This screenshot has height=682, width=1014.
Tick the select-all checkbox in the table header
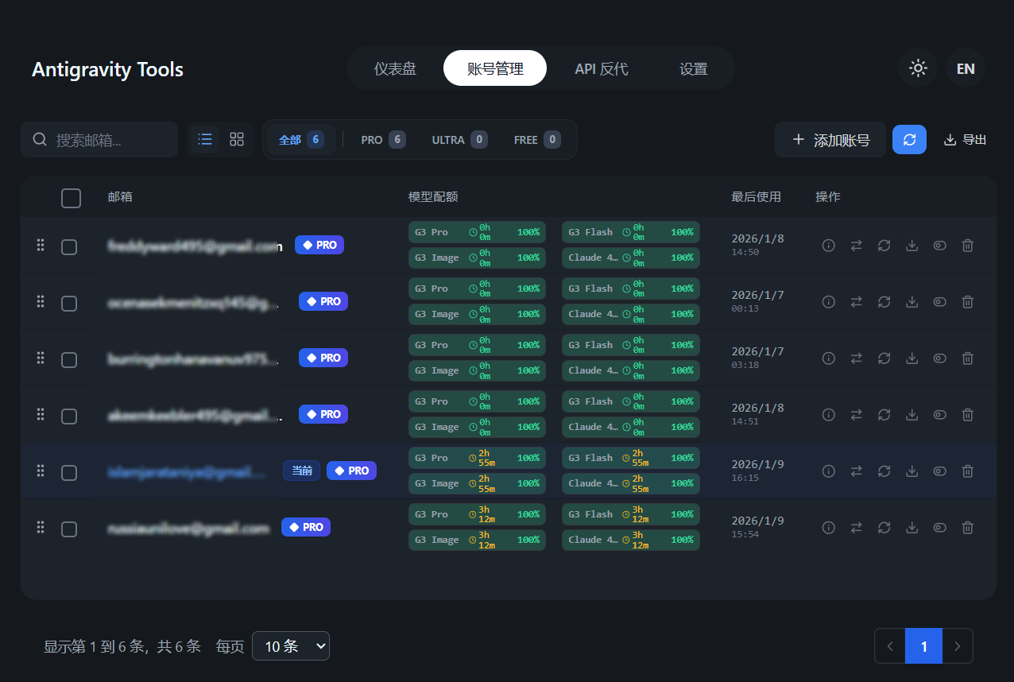[x=71, y=198]
